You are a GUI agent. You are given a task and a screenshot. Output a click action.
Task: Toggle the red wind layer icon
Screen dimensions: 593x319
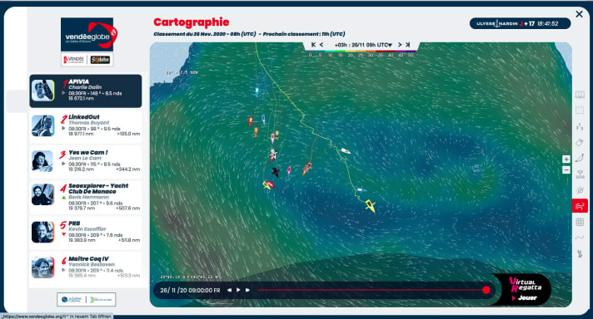click(x=580, y=206)
